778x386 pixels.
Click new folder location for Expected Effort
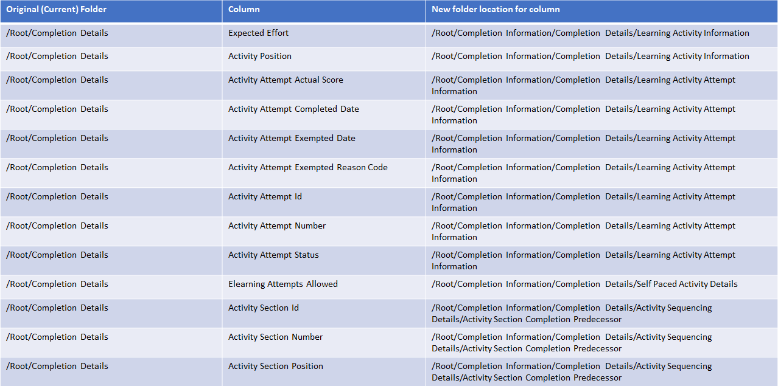tap(591, 33)
